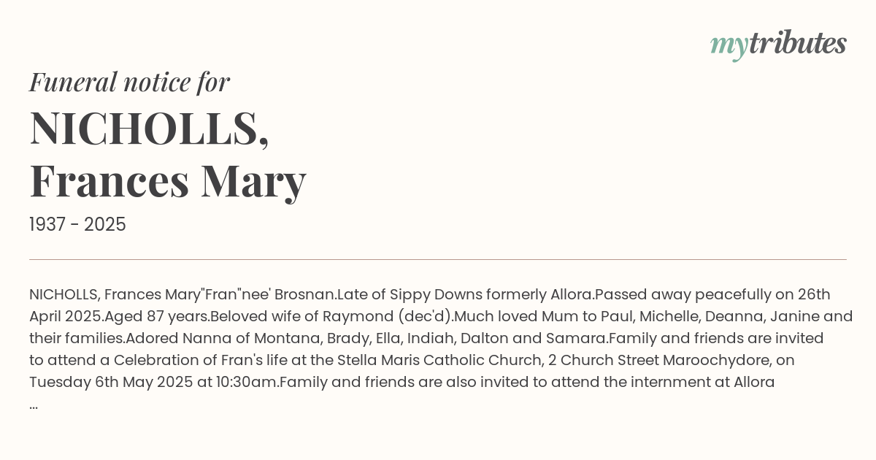Screen dimensions: 876x460
Task: Click the maiden name 'Brosnan'
Action: [304, 294]
